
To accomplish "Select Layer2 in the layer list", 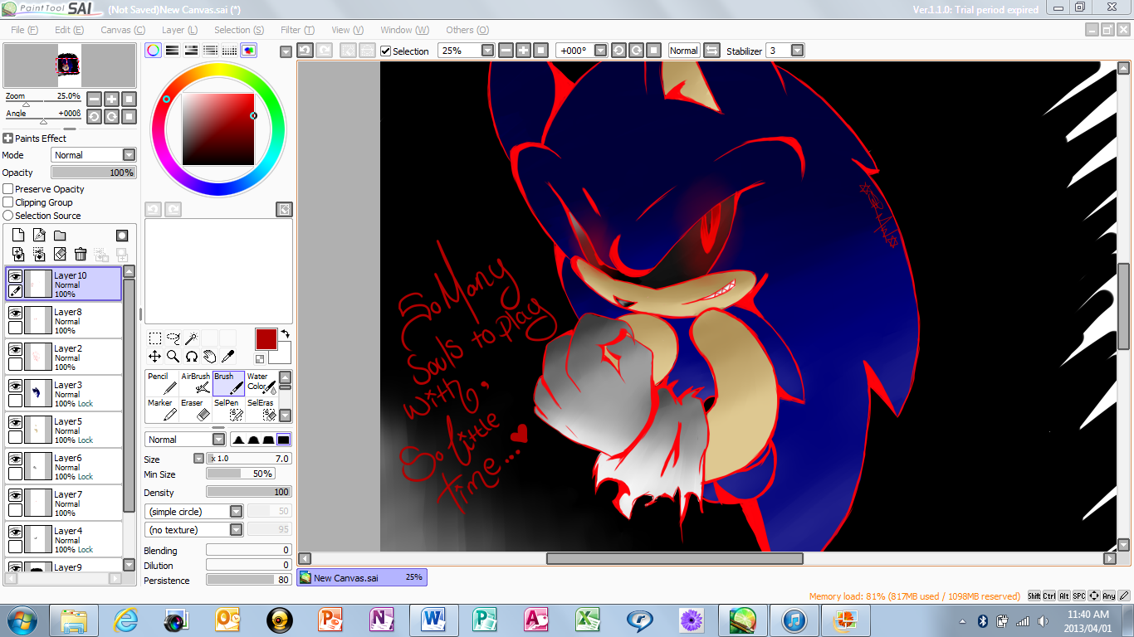I will tap(64, 357).
